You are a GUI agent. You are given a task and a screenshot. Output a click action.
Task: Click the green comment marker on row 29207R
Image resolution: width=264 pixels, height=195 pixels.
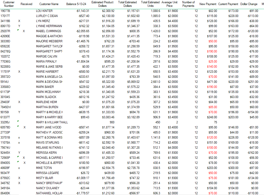18,30
